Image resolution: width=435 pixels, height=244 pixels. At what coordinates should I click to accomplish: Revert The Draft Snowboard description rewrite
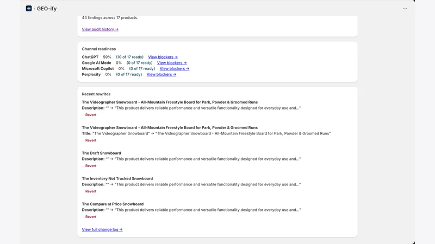[91, 166]
